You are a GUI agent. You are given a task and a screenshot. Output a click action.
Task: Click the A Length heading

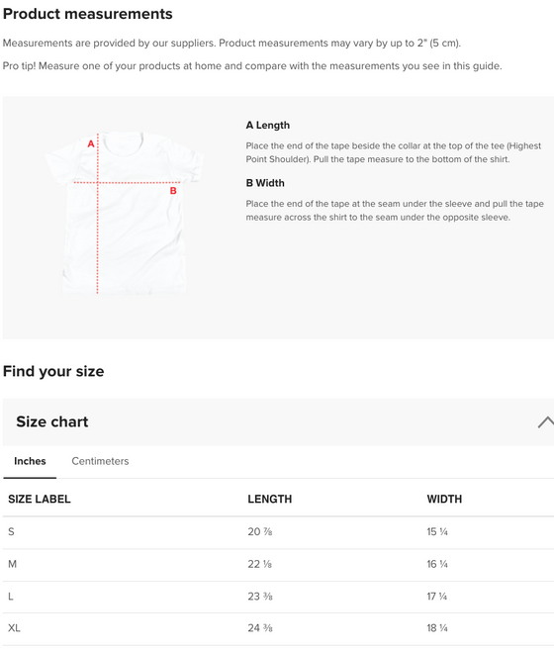pos(268,126)
